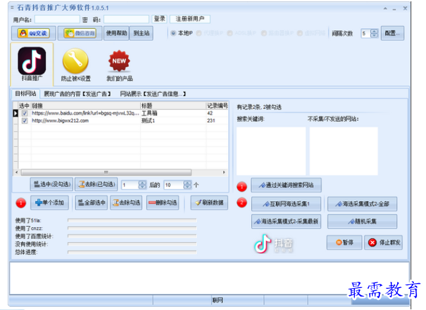Screen dimensions: 426x310
Task: Click 联网 status bar entry
Action: tap(218, 300)
